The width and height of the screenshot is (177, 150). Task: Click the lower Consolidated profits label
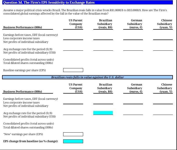(29, 123)
